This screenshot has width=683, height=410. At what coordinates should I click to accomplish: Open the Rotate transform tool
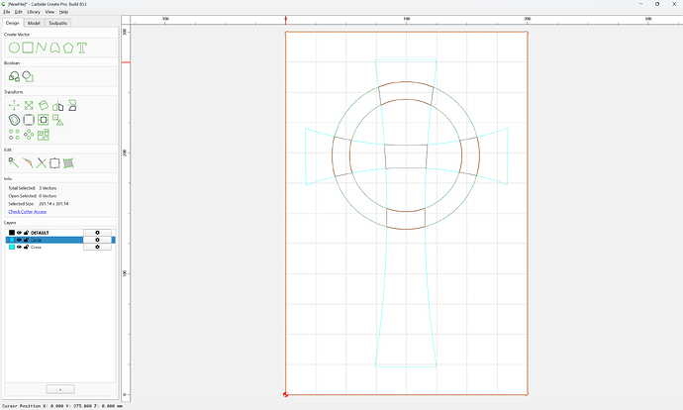click(44, 105)
